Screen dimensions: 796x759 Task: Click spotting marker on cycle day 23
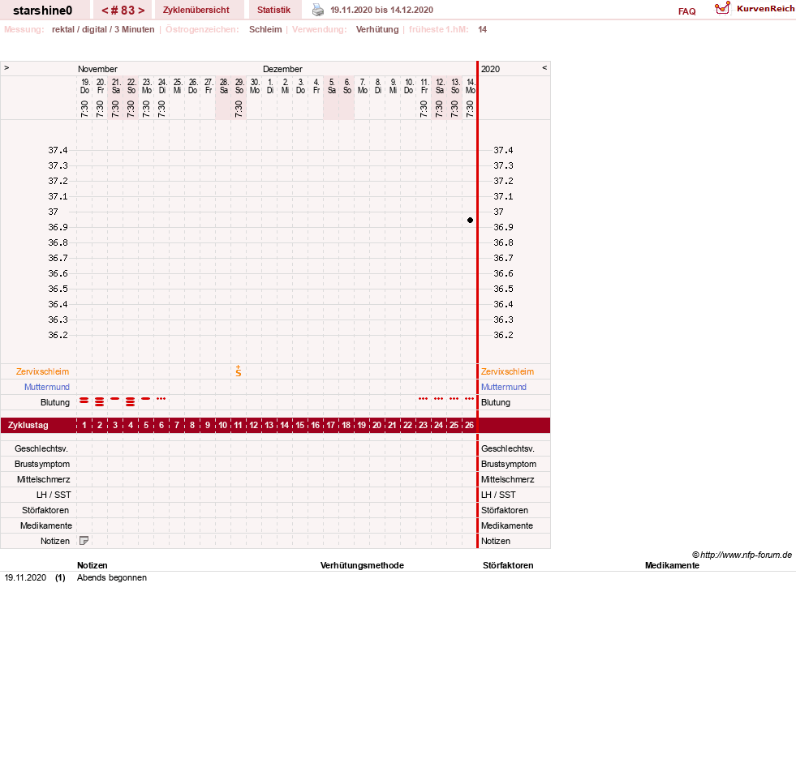click(423, 399)
